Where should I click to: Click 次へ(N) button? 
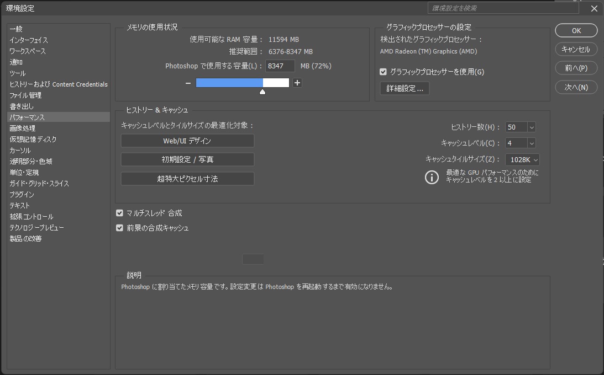pyautogui.click(x=576, y=87)
